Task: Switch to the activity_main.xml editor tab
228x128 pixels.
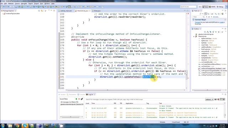Action: pyautogui.click(x=66, y=11)
